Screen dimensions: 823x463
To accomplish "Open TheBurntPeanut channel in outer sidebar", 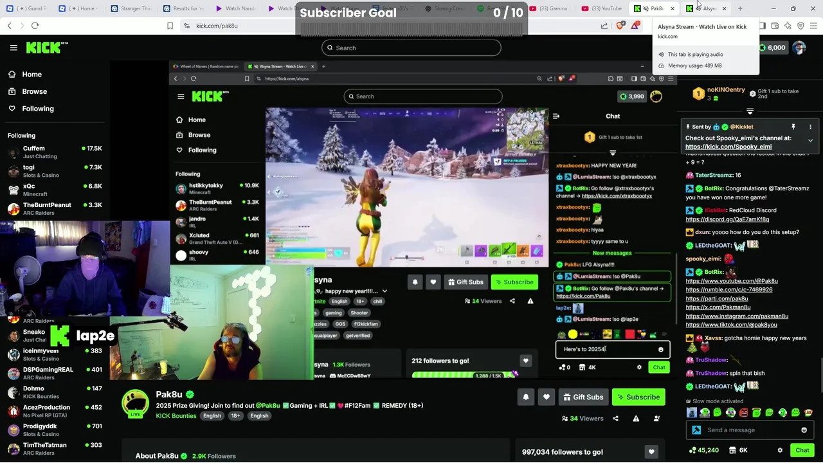I will coord(55,208).
